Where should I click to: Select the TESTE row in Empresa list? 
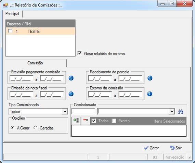click(x=40, y=31)
